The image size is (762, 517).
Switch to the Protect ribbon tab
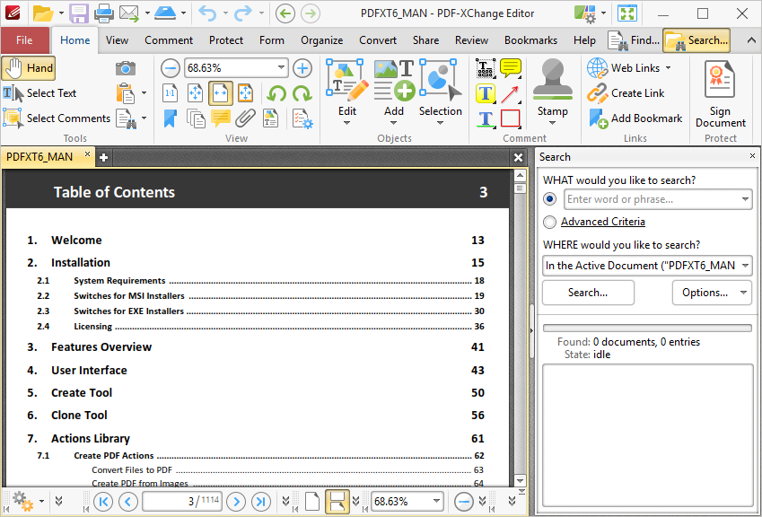click(x=226, y=40)
